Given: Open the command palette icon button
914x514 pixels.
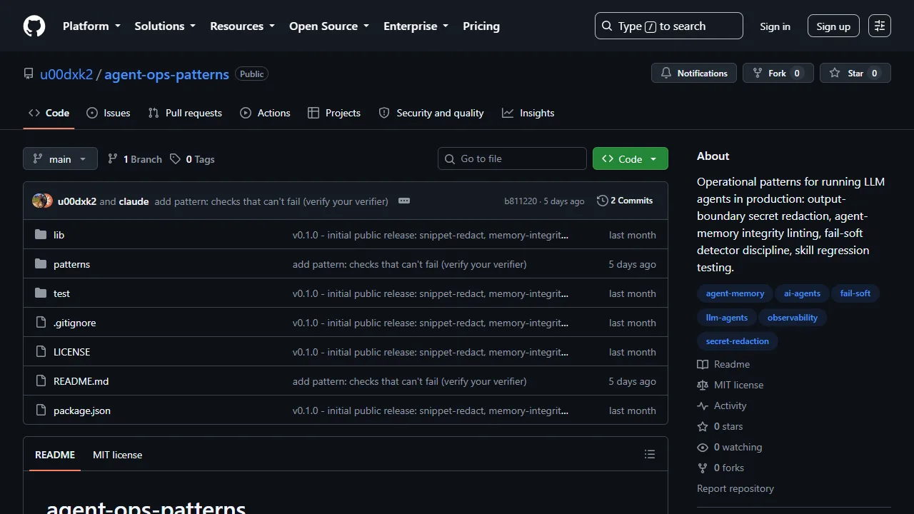Looking at the screenshot, I should pyautogui.click(x=880, y=26).
